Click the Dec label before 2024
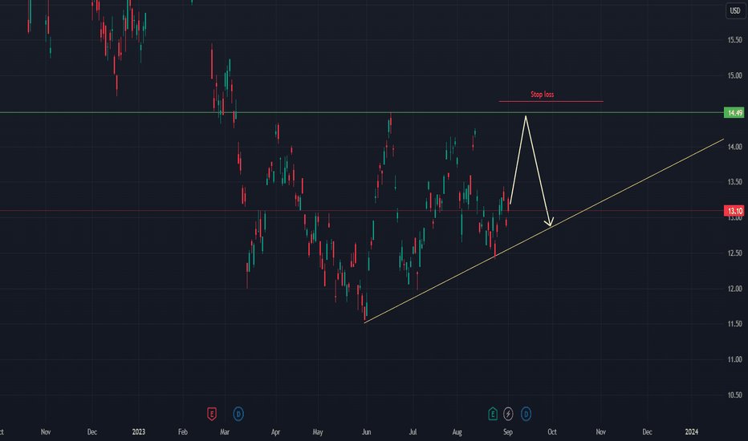This screenshot has height=441, width=748. coord(647,431)
